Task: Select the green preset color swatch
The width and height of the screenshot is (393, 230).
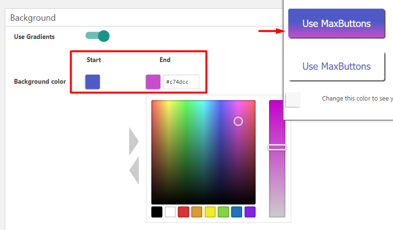Action: tap(223, 212)
